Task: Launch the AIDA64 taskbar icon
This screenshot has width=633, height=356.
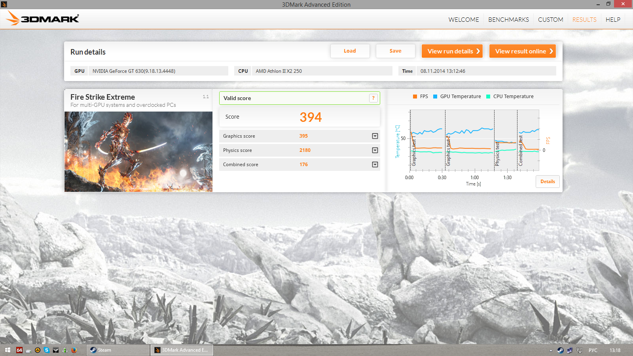Action: coord(19,350)
